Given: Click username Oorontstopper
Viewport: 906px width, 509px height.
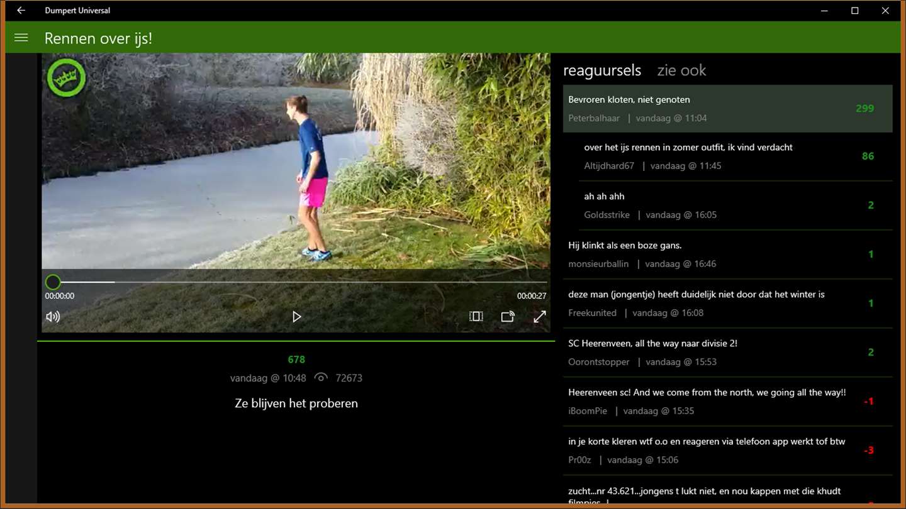Looking at the screenshot, I should 599,362.
